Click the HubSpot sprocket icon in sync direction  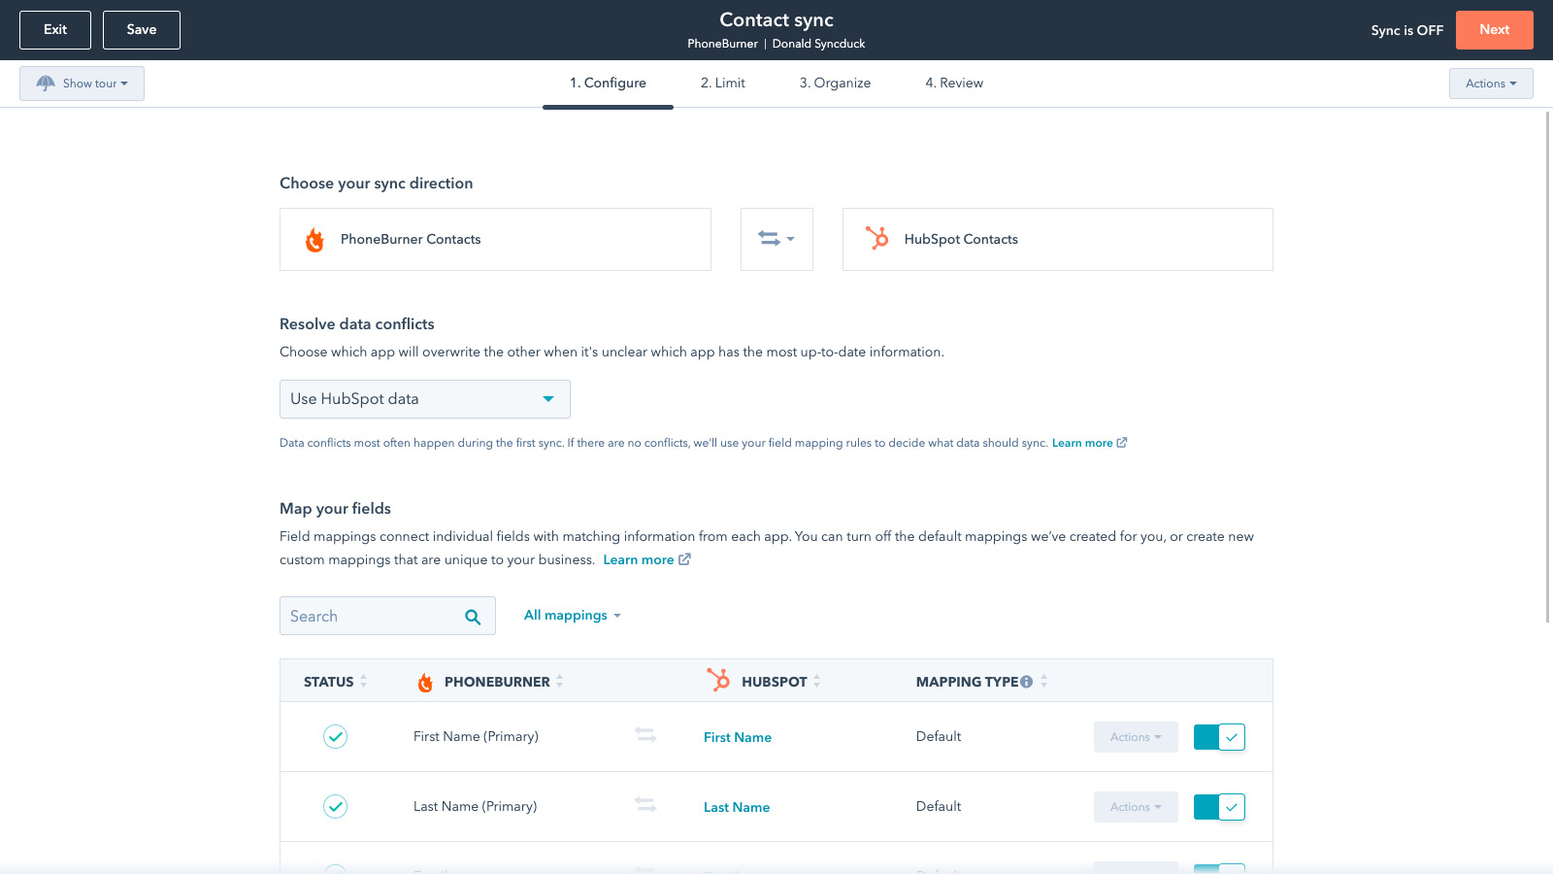click(877, 239)
